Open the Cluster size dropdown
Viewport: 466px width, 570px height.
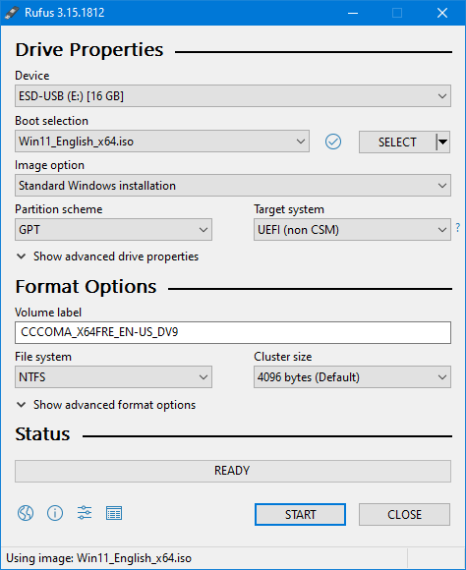click(352, 377)
